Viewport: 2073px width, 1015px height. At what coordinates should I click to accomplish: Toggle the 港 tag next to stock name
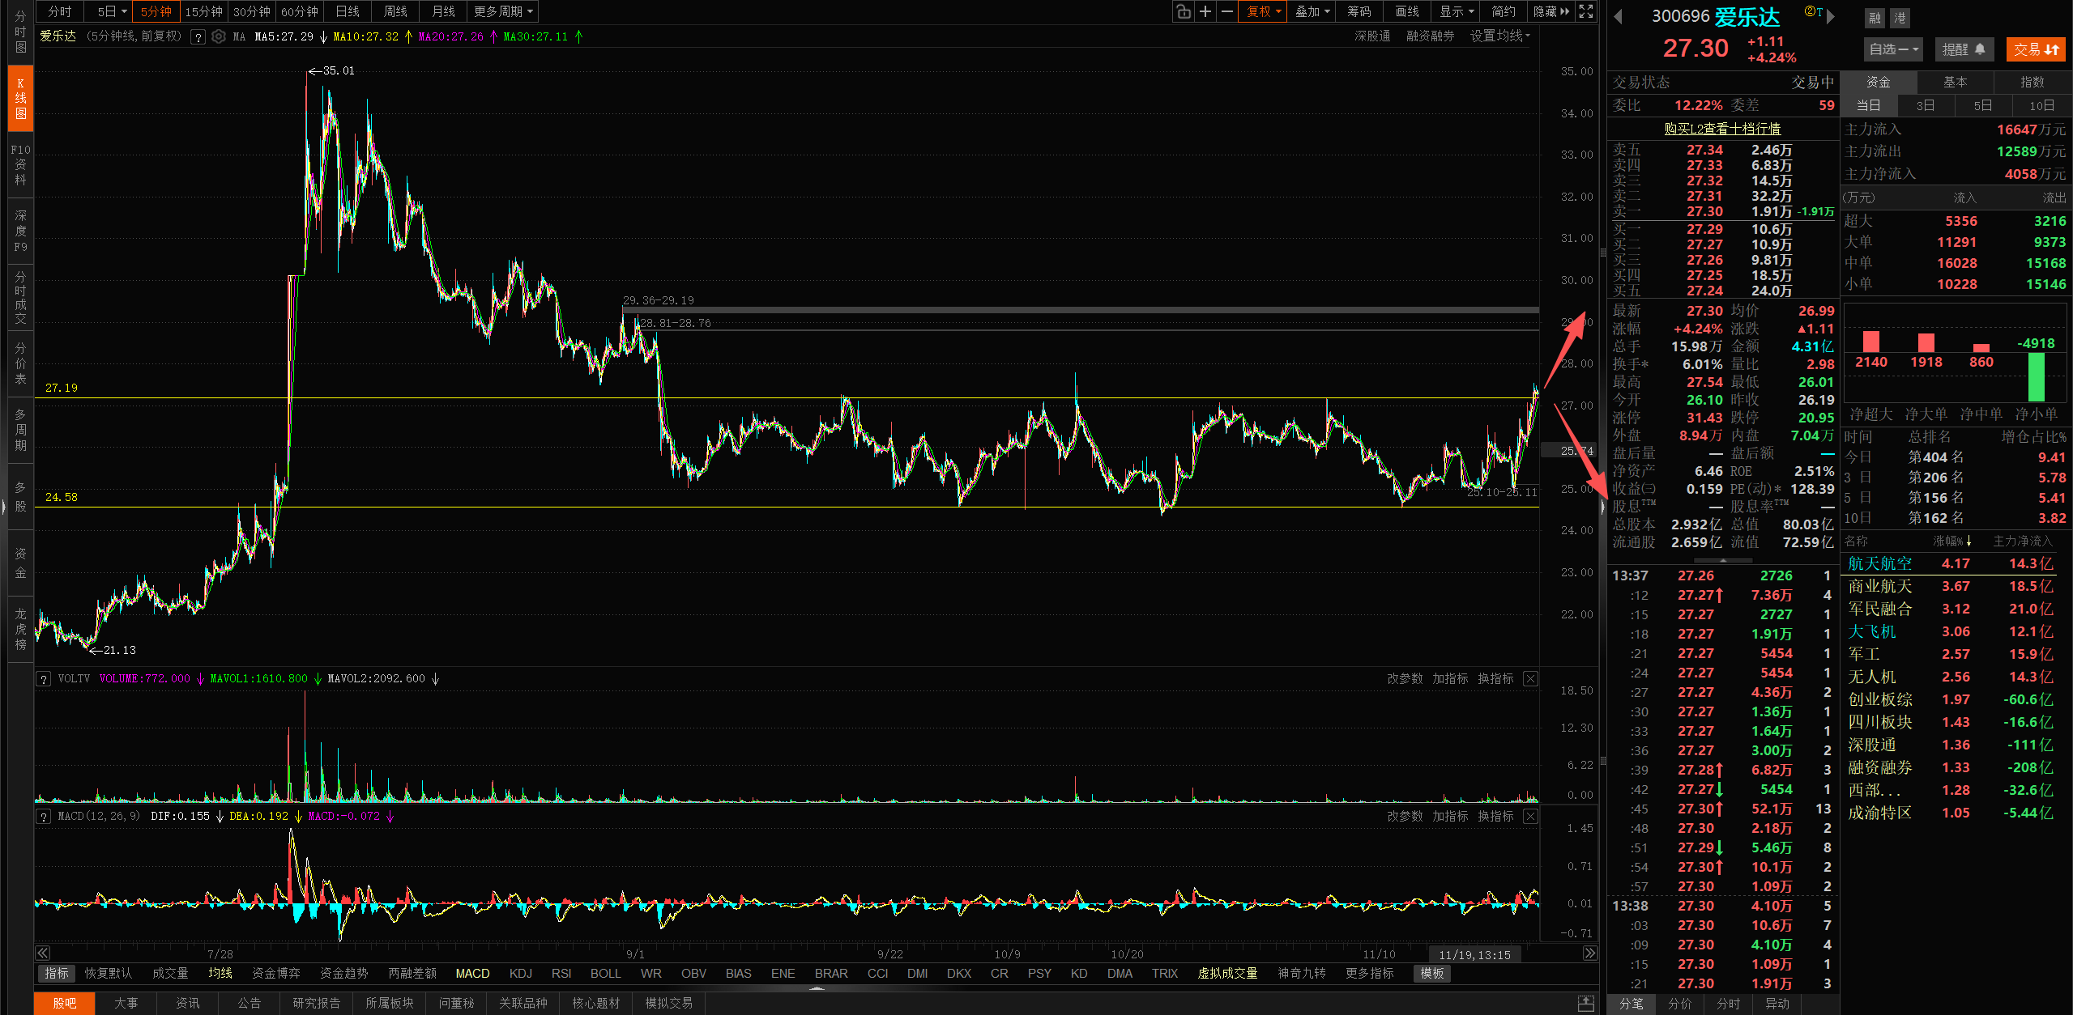point(1900,18)
